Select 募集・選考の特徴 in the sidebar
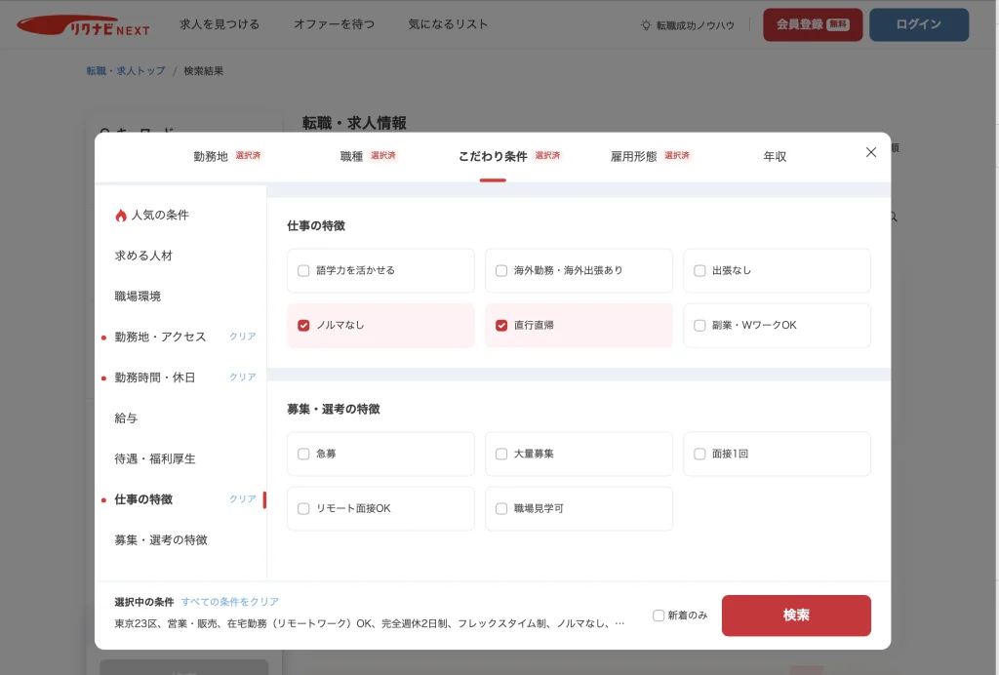999x675 pixels. (161, 540)
